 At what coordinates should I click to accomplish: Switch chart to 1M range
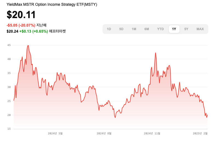coord(134,29)
